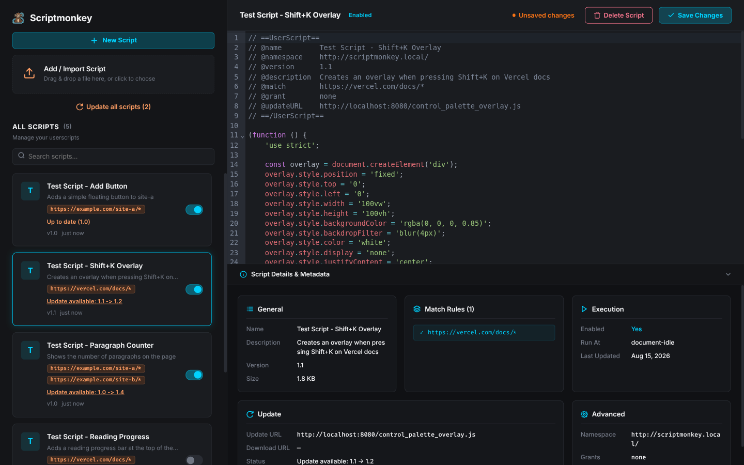Viewport: 744px width, 465px height.
Task: Click the refresh icon next to Update heading
Action: point(250,414)
